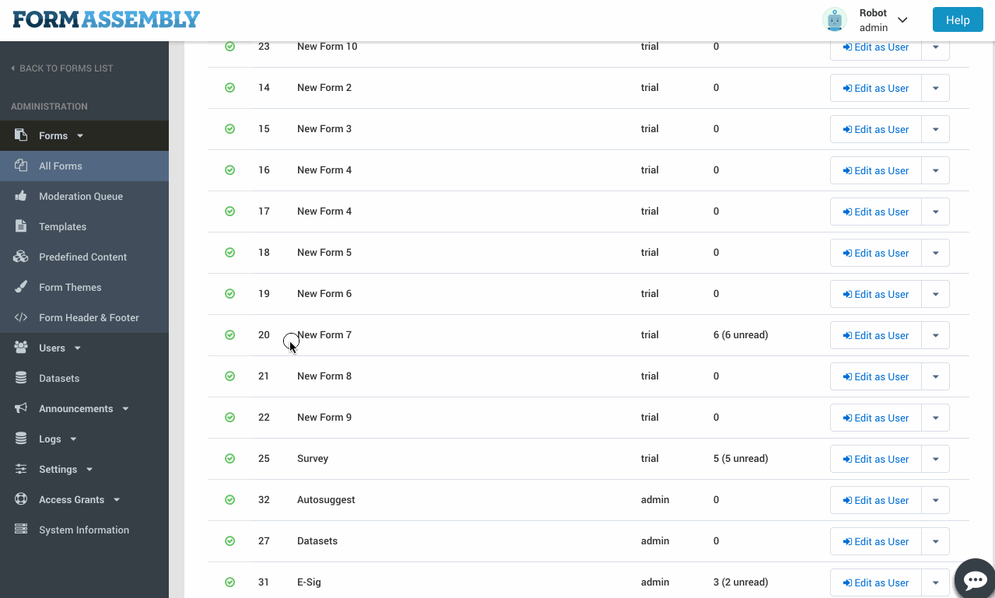Click the Moderation Queue thumbs-up icon

click(21, 196)
